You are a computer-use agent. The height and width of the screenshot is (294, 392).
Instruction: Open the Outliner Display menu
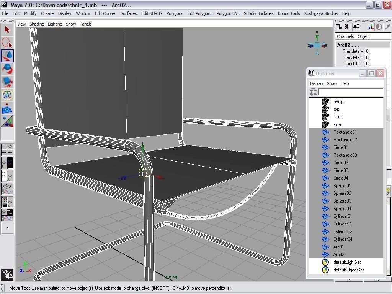pyautogui.click(x=317, y=83)
